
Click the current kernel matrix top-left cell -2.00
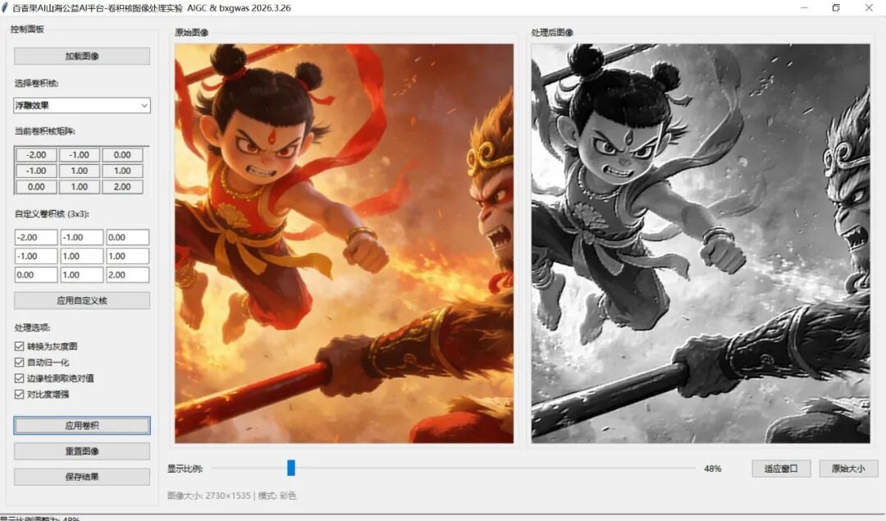coord(36,155)
